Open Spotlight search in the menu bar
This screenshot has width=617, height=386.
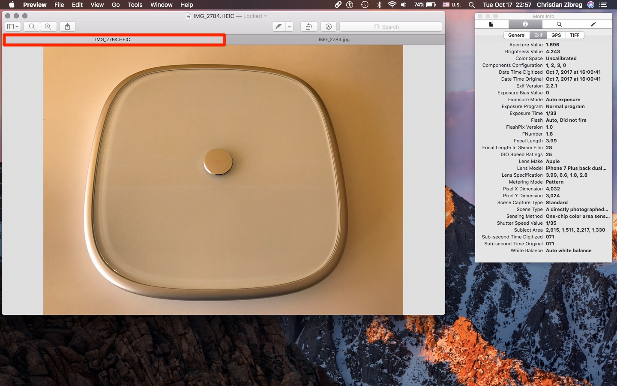pos(472,5)
